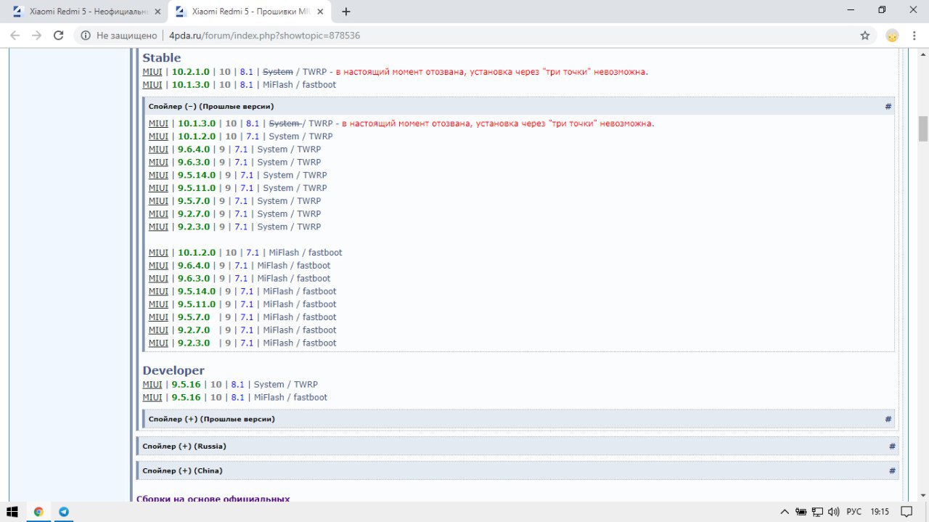929x522 pixels.
Task: Close the 'Xiaomi Redmi 5 - Неофициальные' tab
Action: point(157,12)
